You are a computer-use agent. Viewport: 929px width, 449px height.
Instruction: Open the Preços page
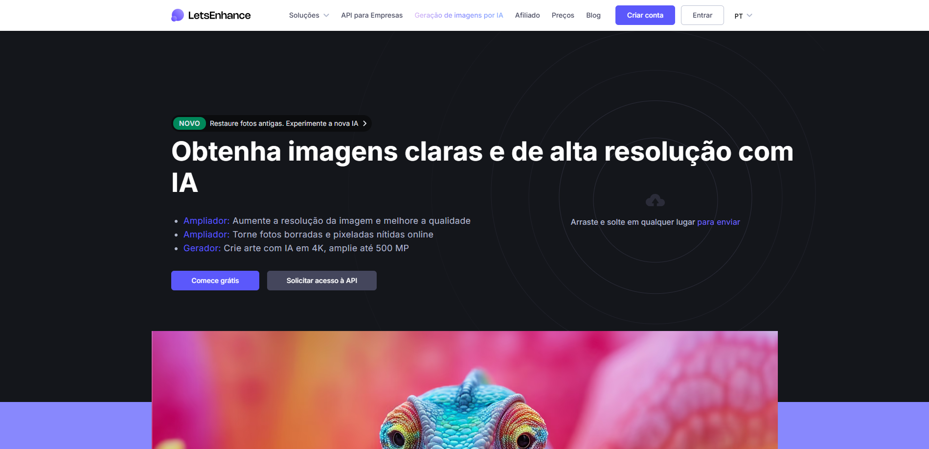click(563, 15)
